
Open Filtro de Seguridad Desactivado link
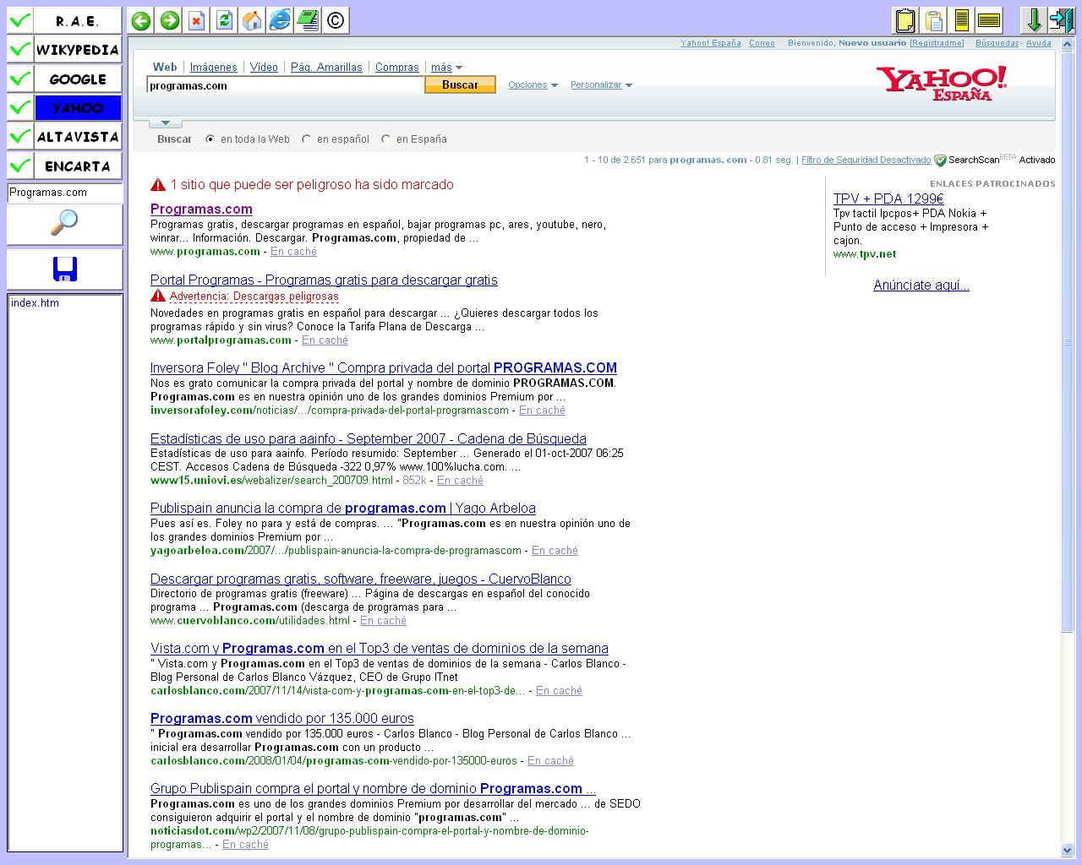(x=866, y=160)
